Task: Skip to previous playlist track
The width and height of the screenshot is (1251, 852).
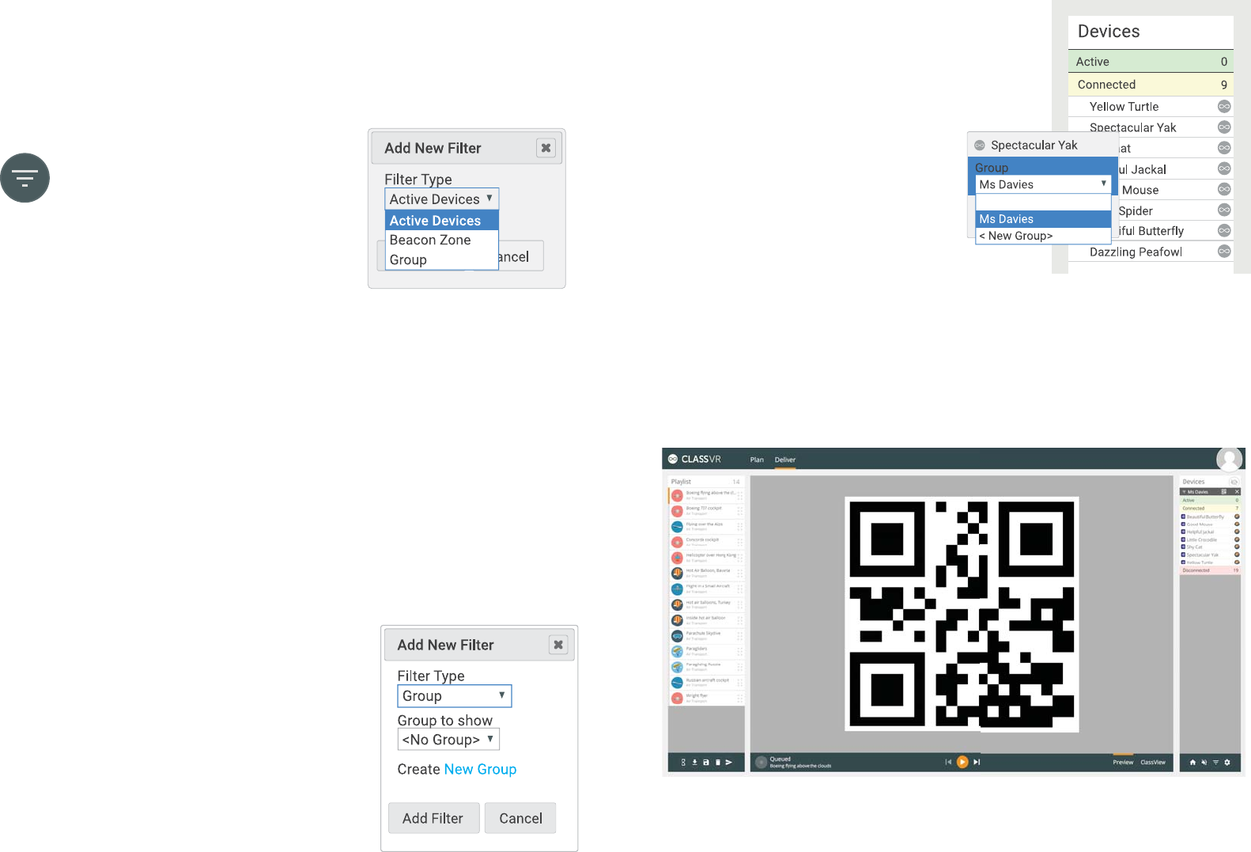Action: click(x=948, y=762)
